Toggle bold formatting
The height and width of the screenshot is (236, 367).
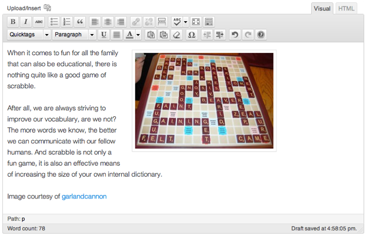[13, 22]
